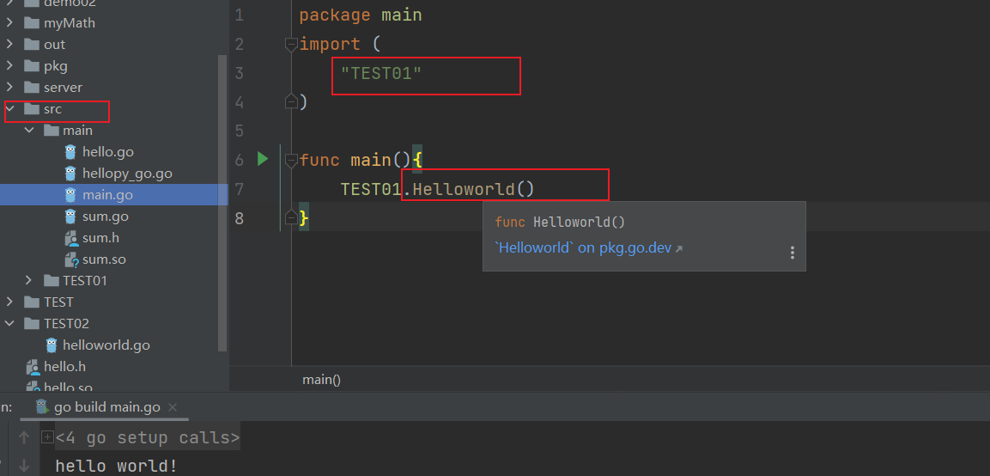Collapse the import block fold marker
Viewport: 990px width, 476px height.
(291, 45)
